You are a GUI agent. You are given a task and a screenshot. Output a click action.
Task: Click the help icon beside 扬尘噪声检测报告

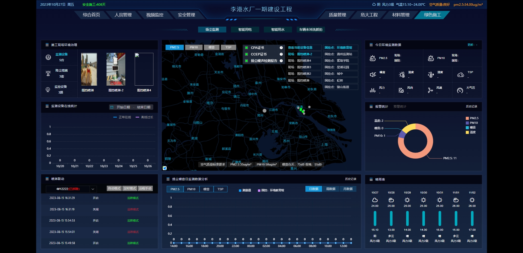click(x=281, y=61)
